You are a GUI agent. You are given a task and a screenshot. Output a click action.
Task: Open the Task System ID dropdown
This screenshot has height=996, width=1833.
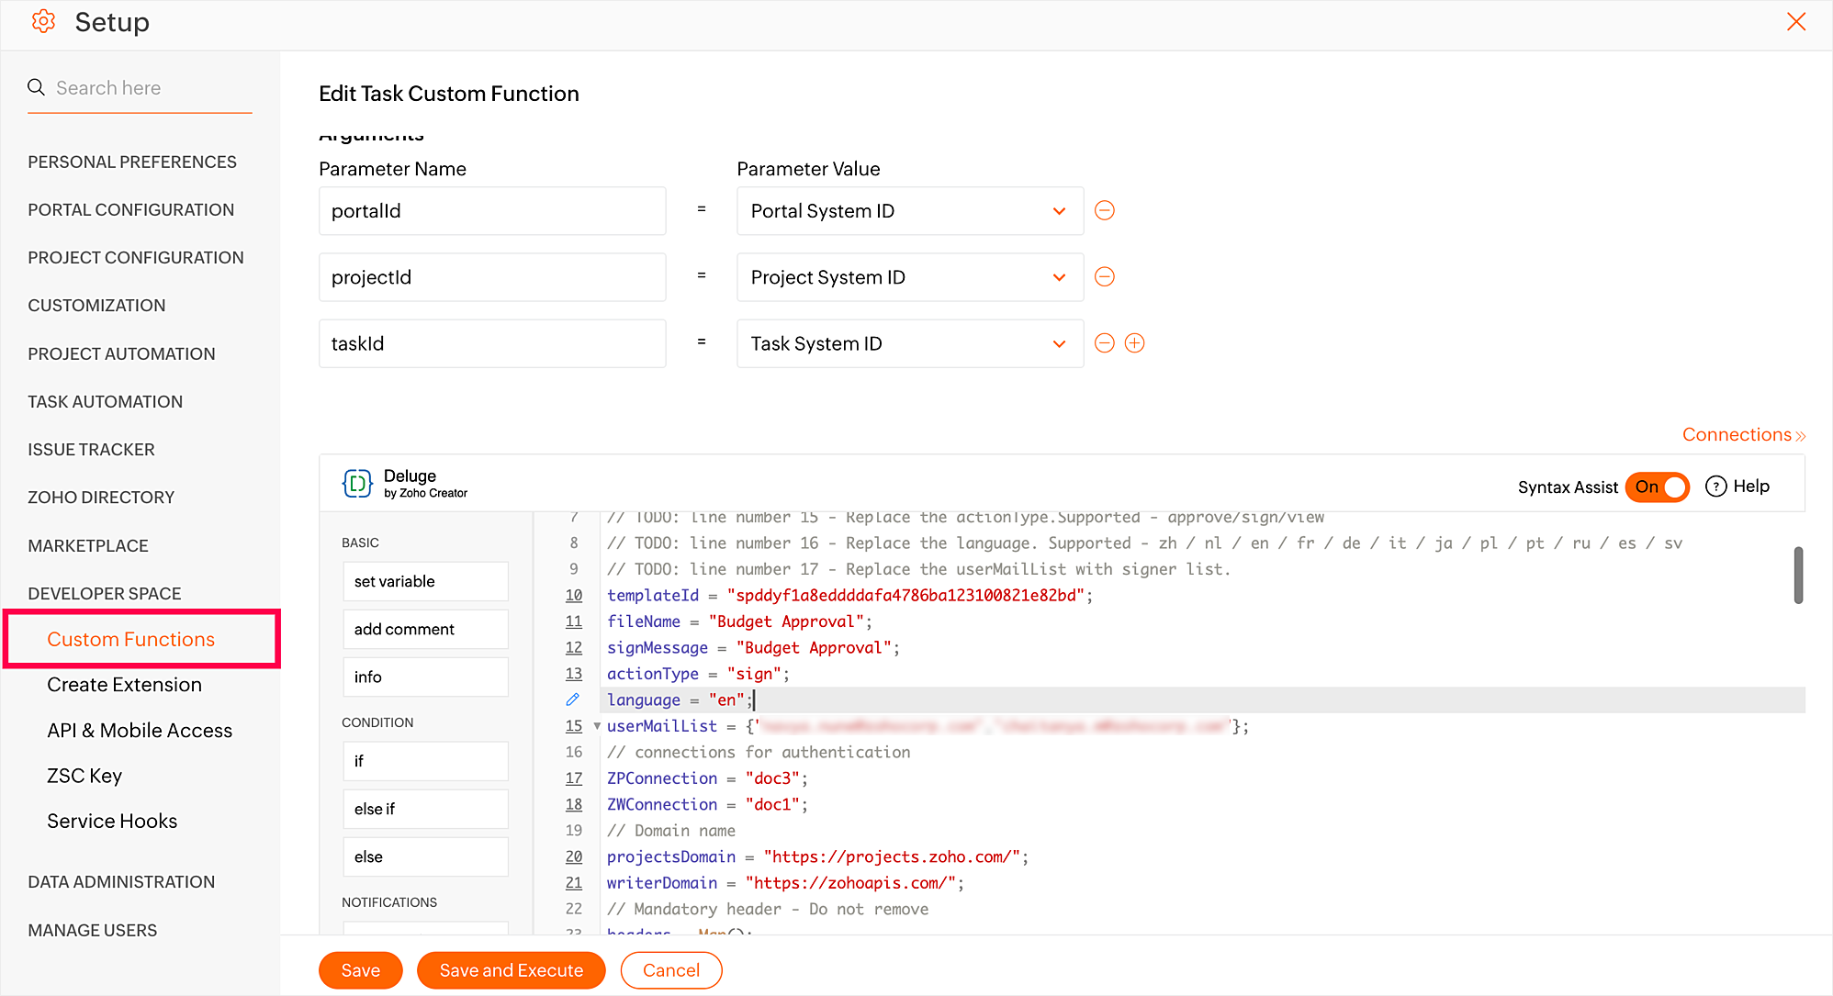click(909, 343)
